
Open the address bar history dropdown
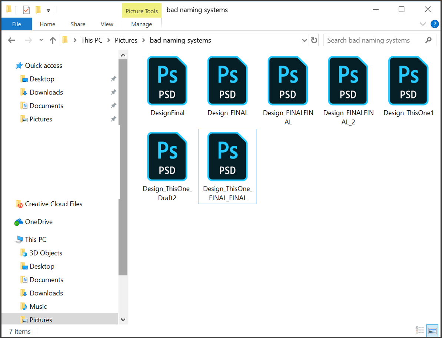tap(304, 40)
